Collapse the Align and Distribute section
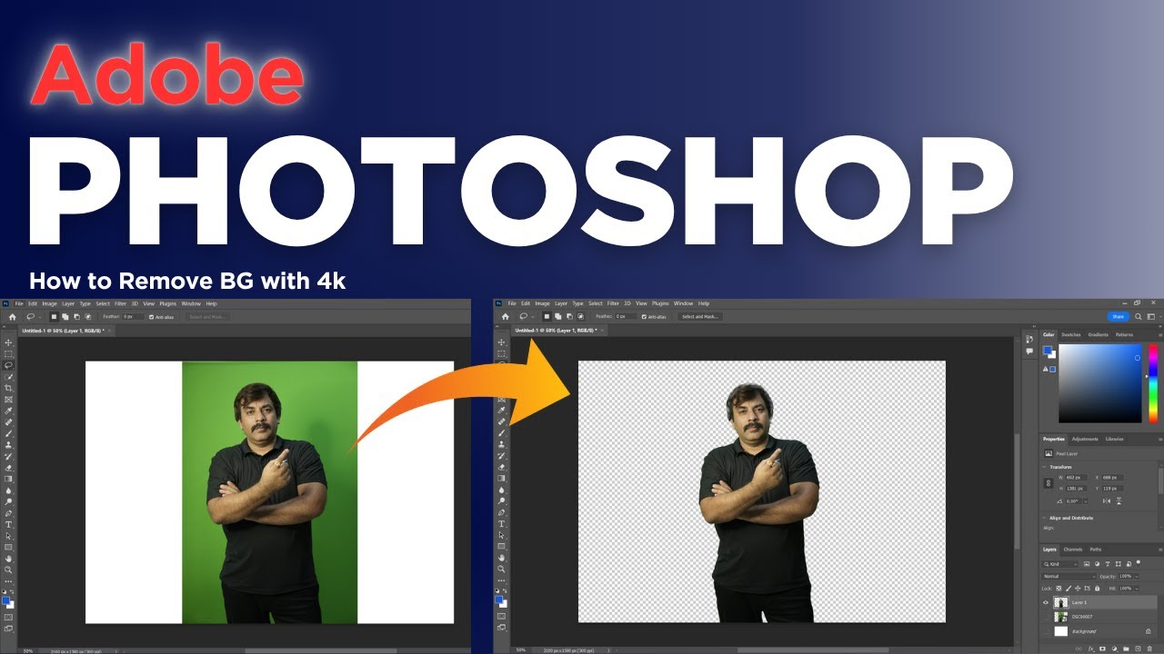 1044,518
